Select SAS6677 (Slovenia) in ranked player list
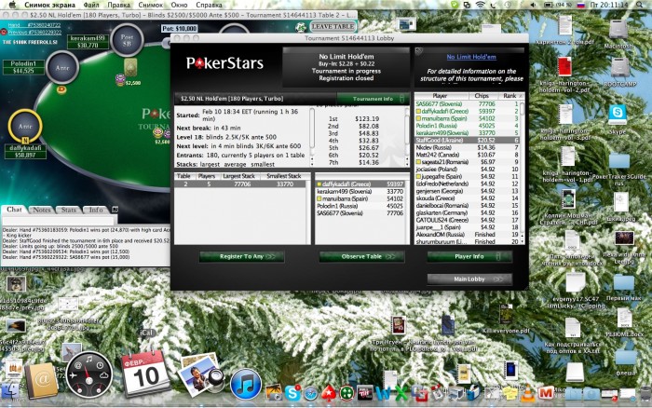Screen dimensions: 652x408 point(467,104)
